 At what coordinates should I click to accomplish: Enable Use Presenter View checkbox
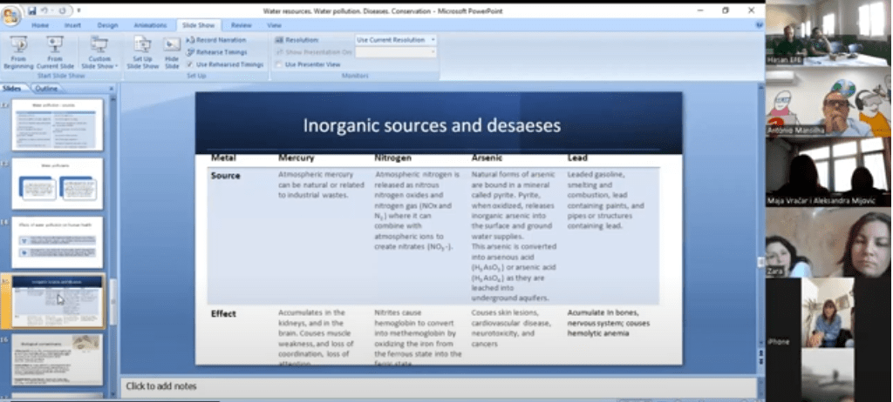279,64
